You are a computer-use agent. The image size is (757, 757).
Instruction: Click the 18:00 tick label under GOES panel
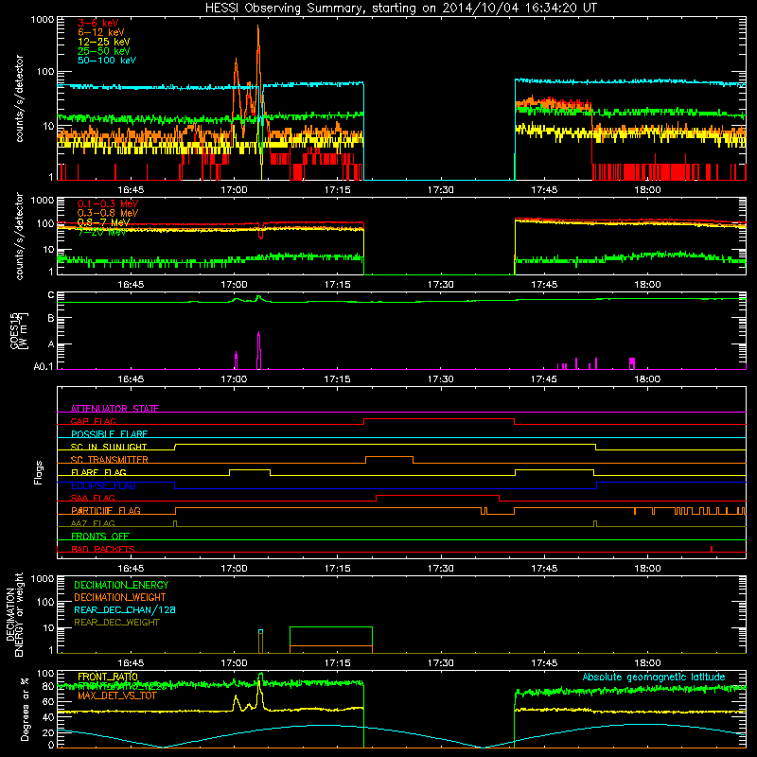[647, 379]
